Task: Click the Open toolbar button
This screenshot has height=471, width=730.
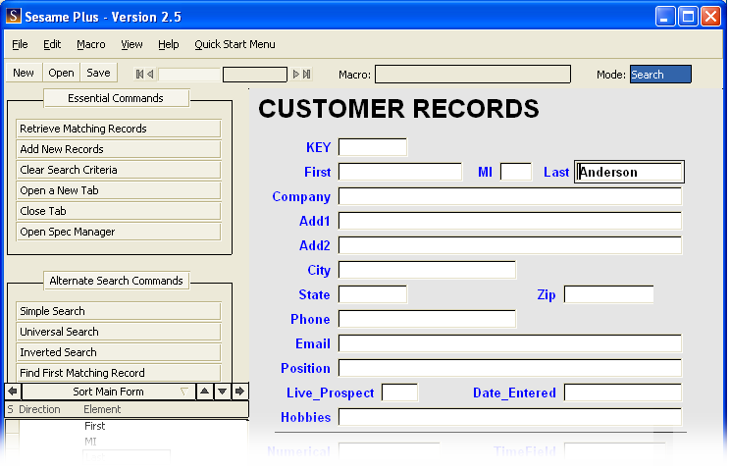Action: tap(61, 73)
